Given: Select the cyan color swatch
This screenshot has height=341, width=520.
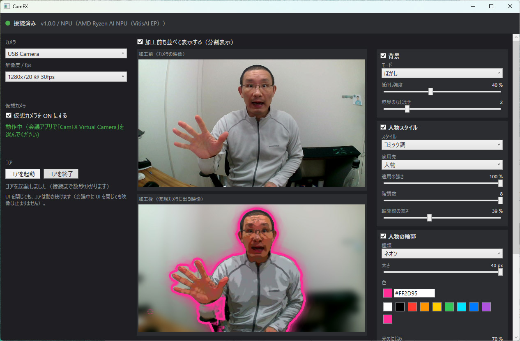Looking at the screenshot, I should click(462, 307).
